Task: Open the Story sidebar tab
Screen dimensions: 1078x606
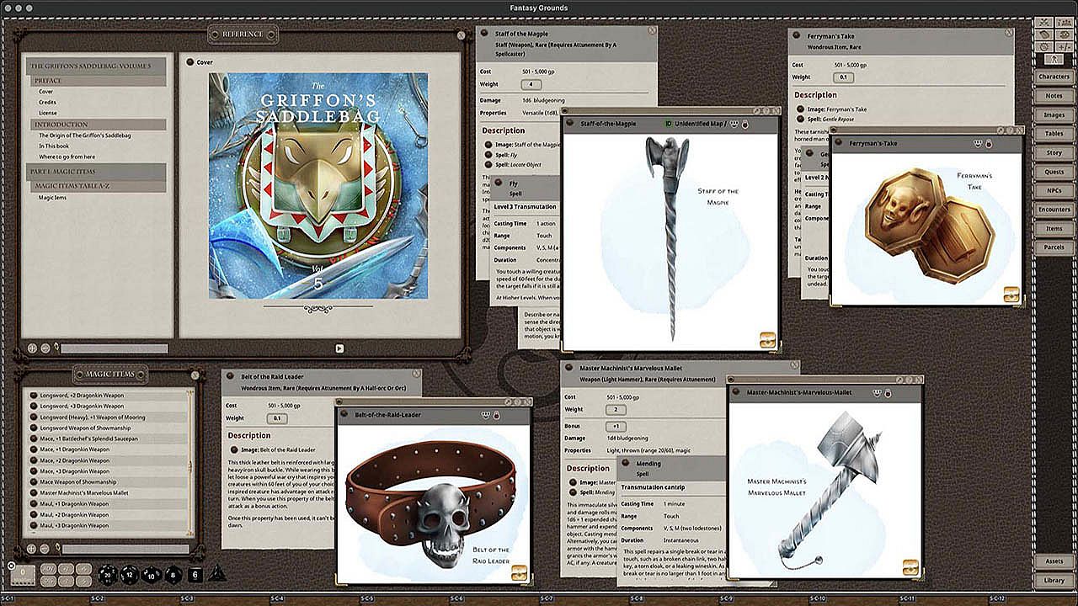Action: click(1054, 153)
